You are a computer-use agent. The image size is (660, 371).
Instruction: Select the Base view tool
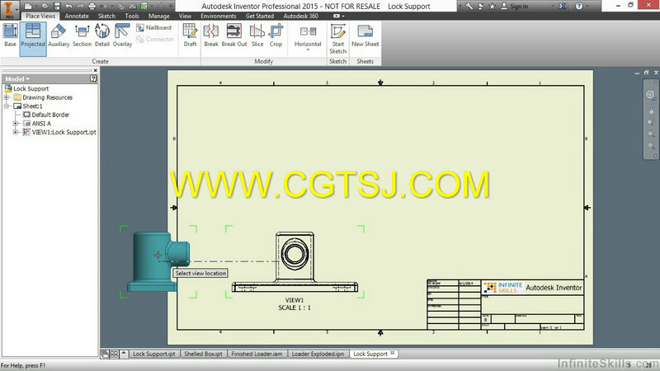10,35
